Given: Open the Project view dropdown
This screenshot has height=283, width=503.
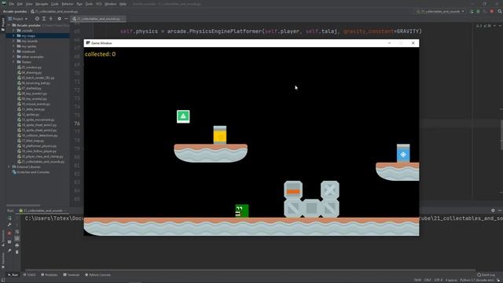Looking at the screenshot, I should coord(18,19).
